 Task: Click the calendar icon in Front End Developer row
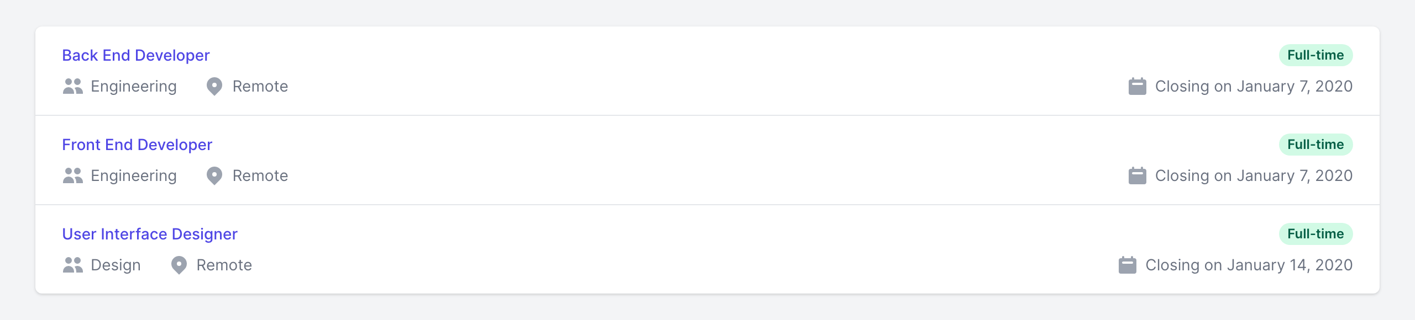click(x=1137, y=176)
